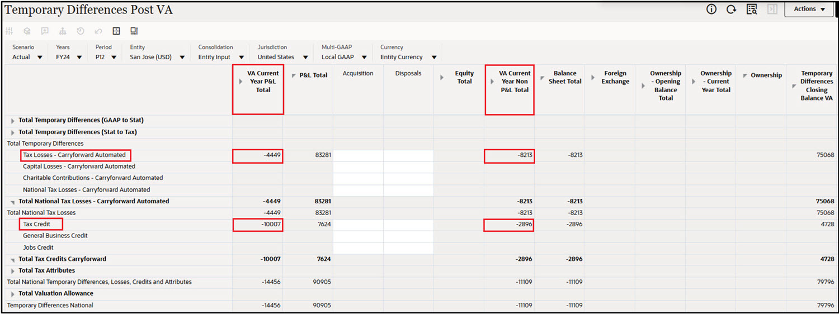The height and width of the screenshot is (314, 839).
Task: Click the side-panel layout icon in the toolbar
Action: 134,31
